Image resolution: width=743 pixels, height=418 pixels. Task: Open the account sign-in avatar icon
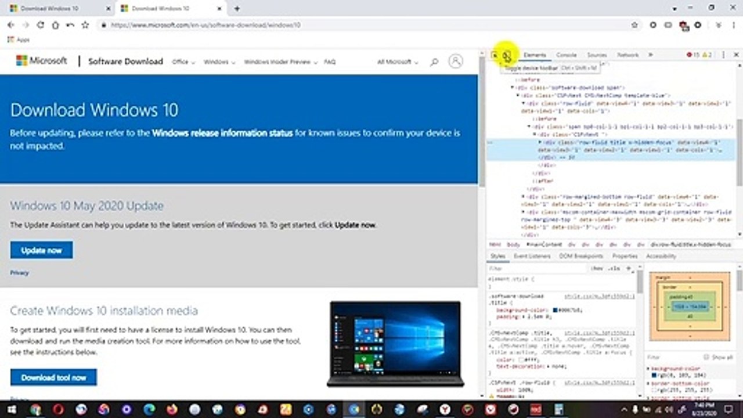coord(456,62)
